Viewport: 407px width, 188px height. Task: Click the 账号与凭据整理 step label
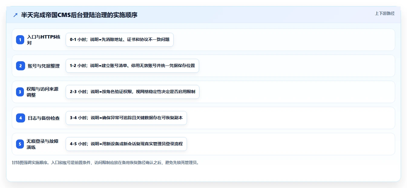click(44, 66)
